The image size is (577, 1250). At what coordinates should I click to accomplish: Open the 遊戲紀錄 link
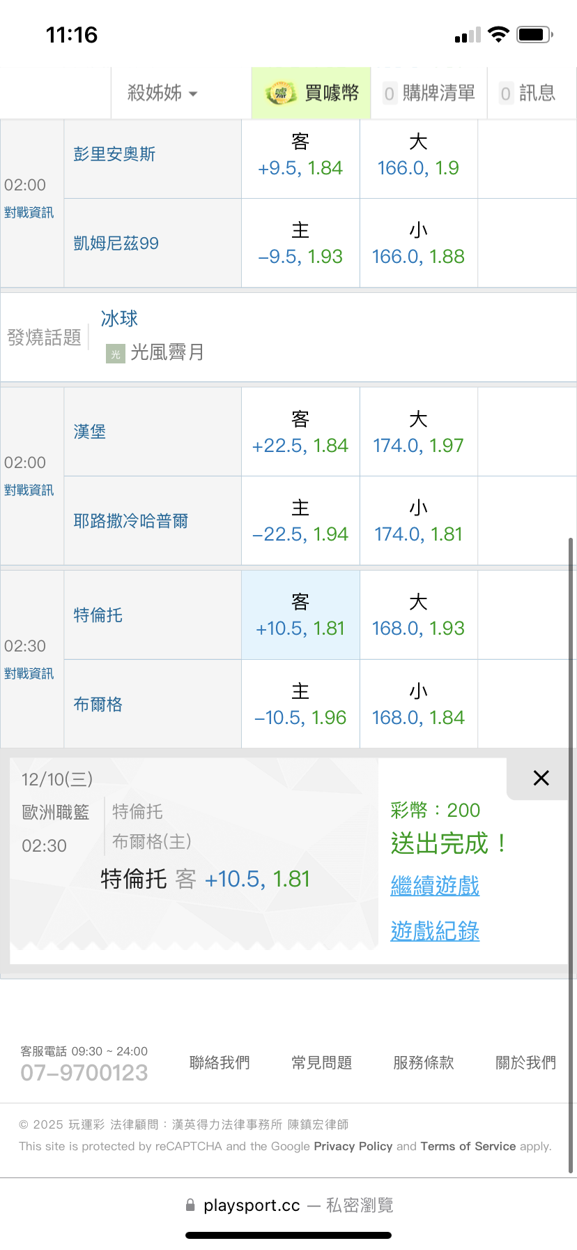pyautogui.click(x=435, y=931)
